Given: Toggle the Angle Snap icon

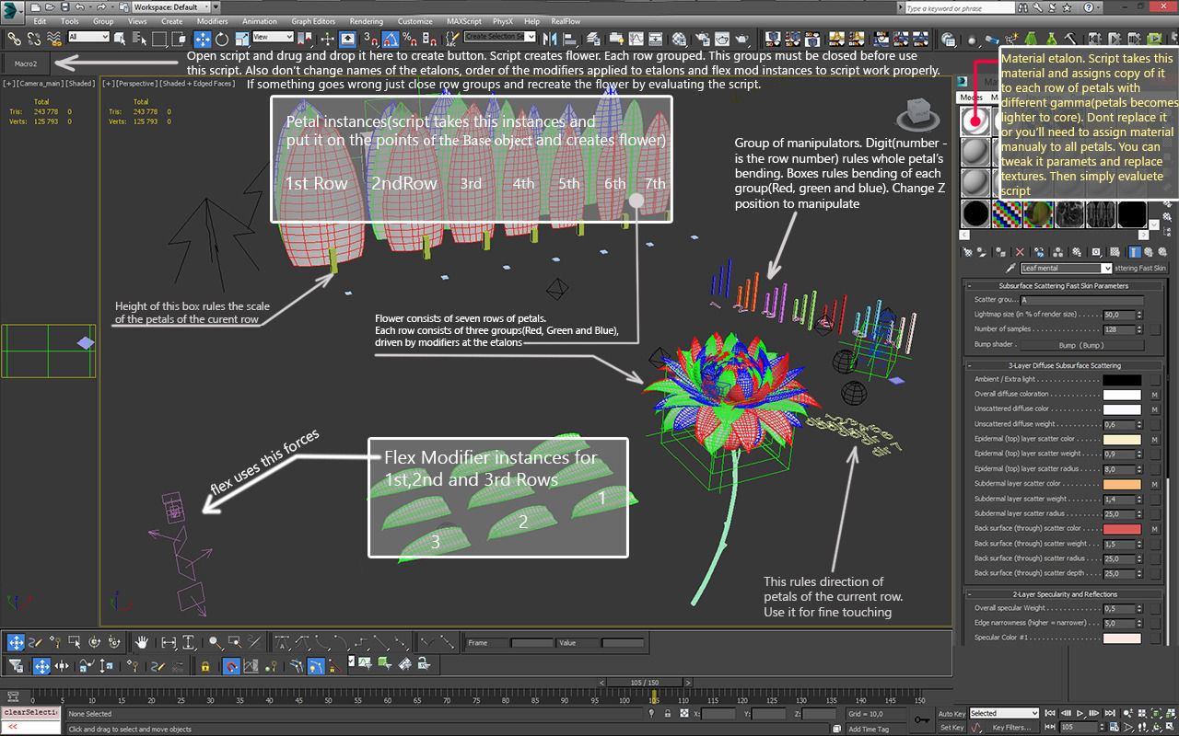Looking at the screenshot, I should [x=391, y=39].
